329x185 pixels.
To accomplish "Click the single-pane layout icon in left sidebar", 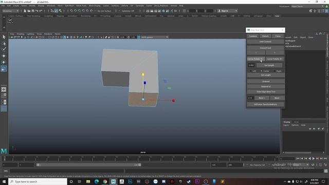I will [x=4, y=89].
